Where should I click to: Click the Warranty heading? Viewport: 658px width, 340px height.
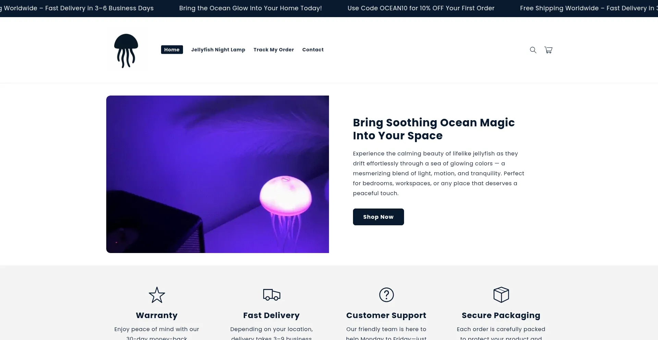tap(157, 315)
